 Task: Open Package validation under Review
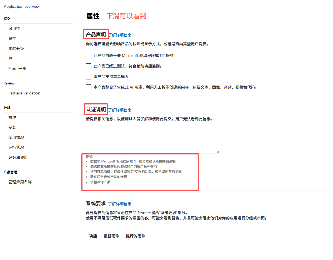point(24,93)
